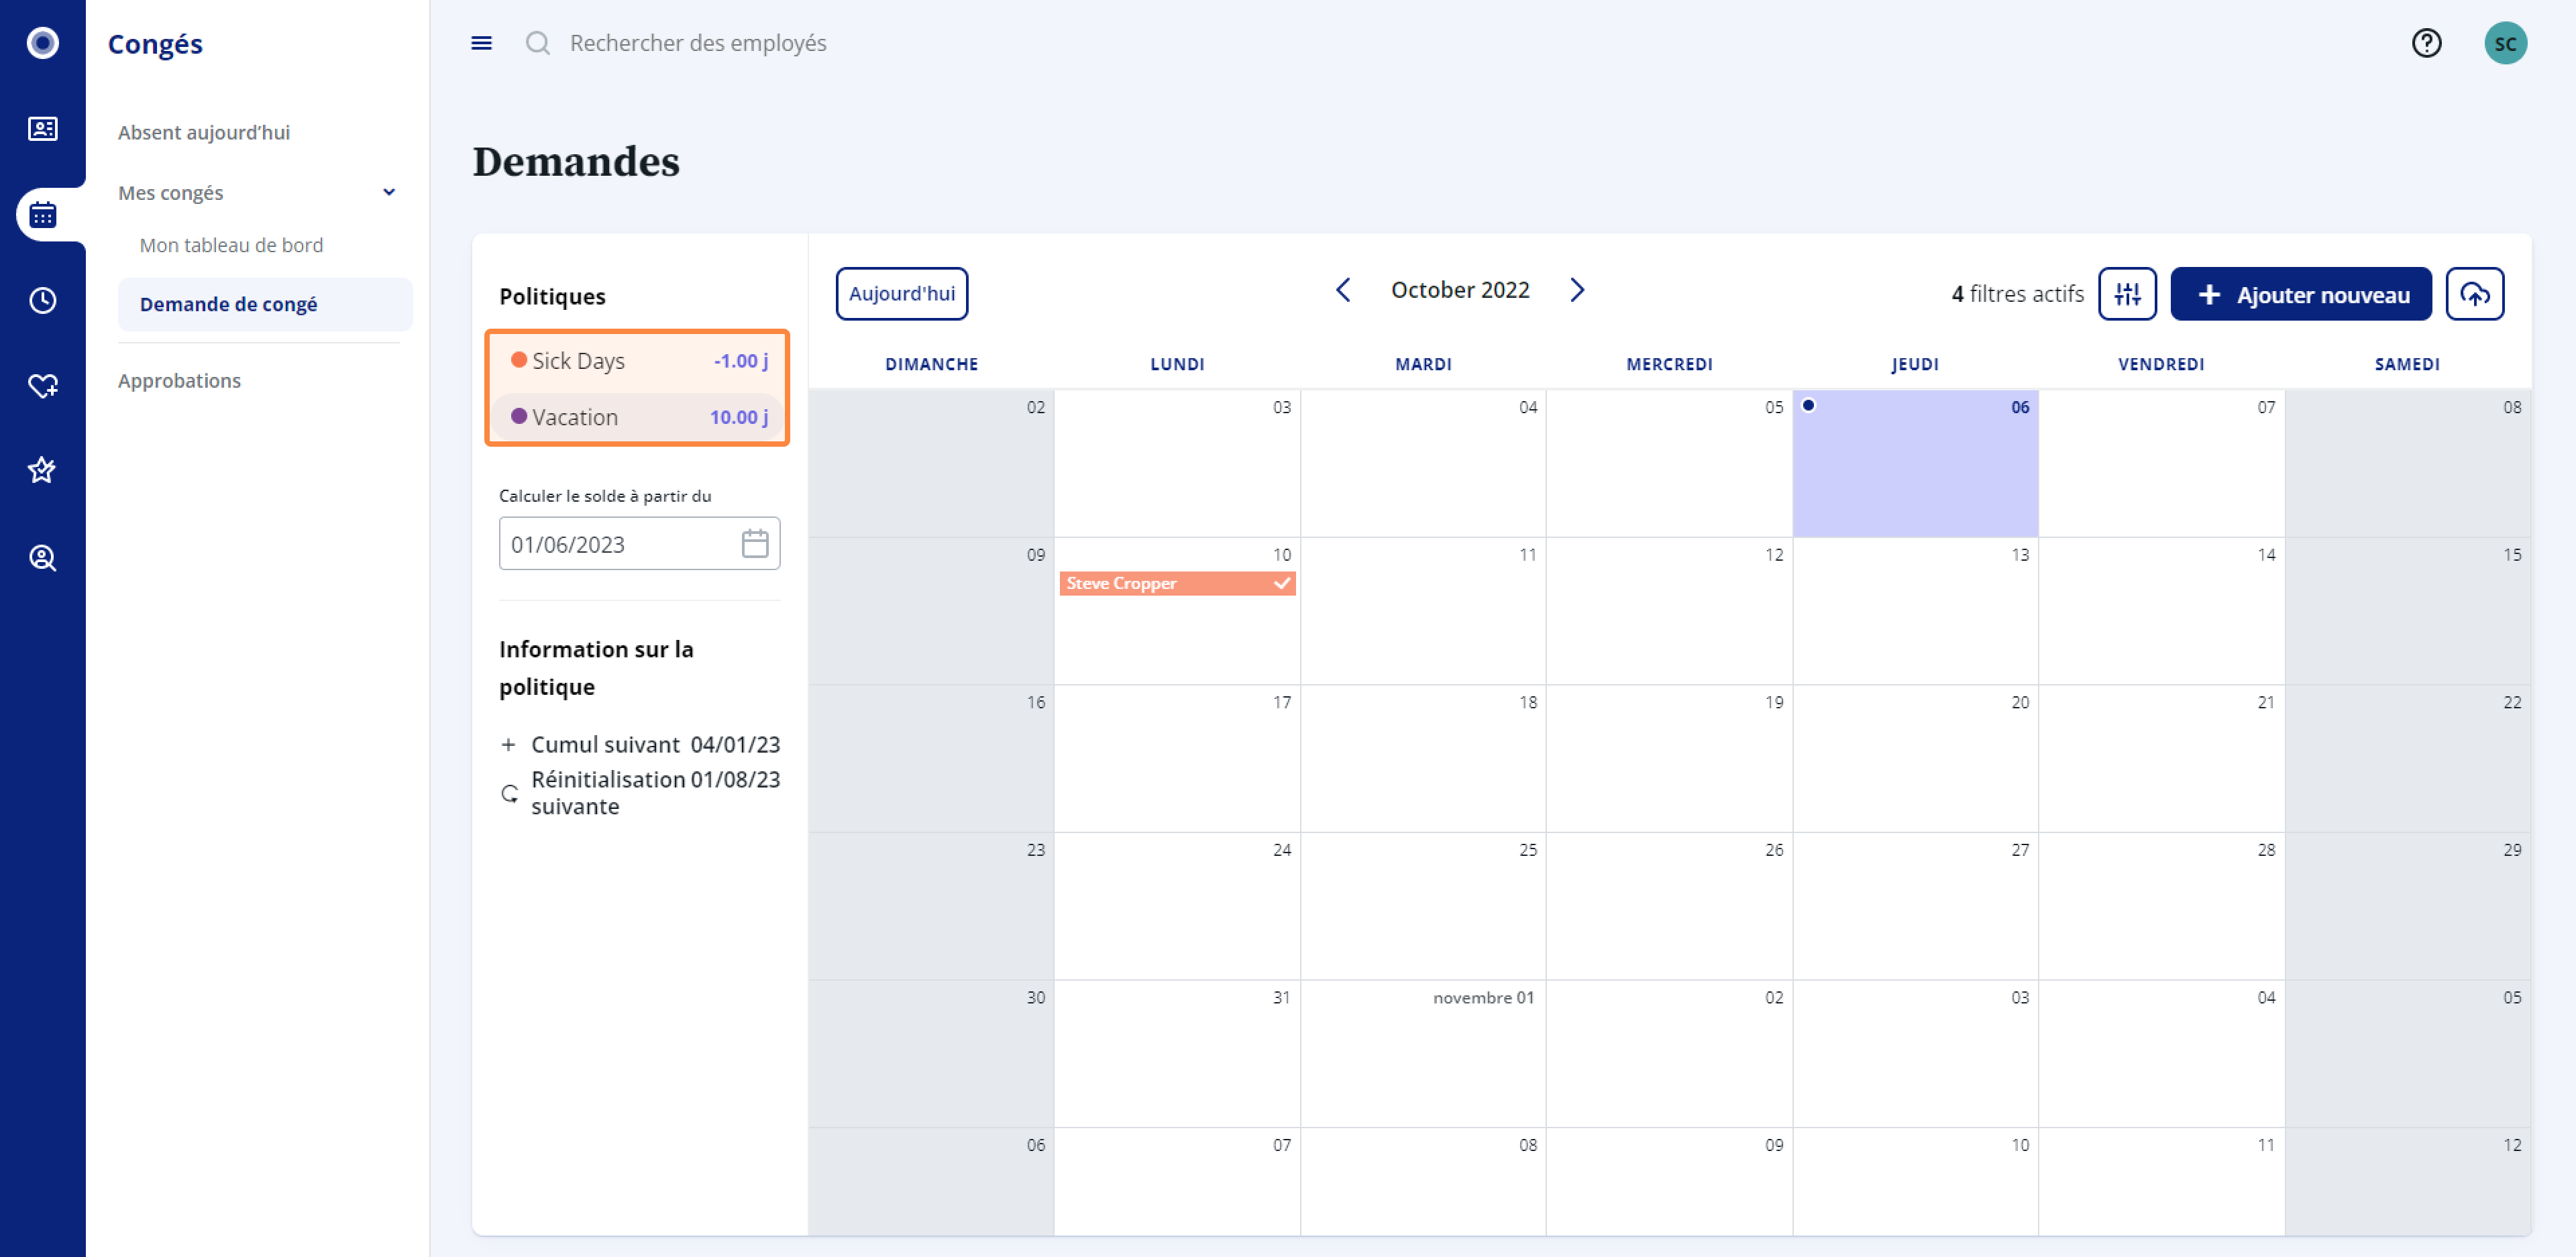Open Approbations menu item
Image resolution: width=2576 pixels, height=1257 pixels.
click(179, 380)
